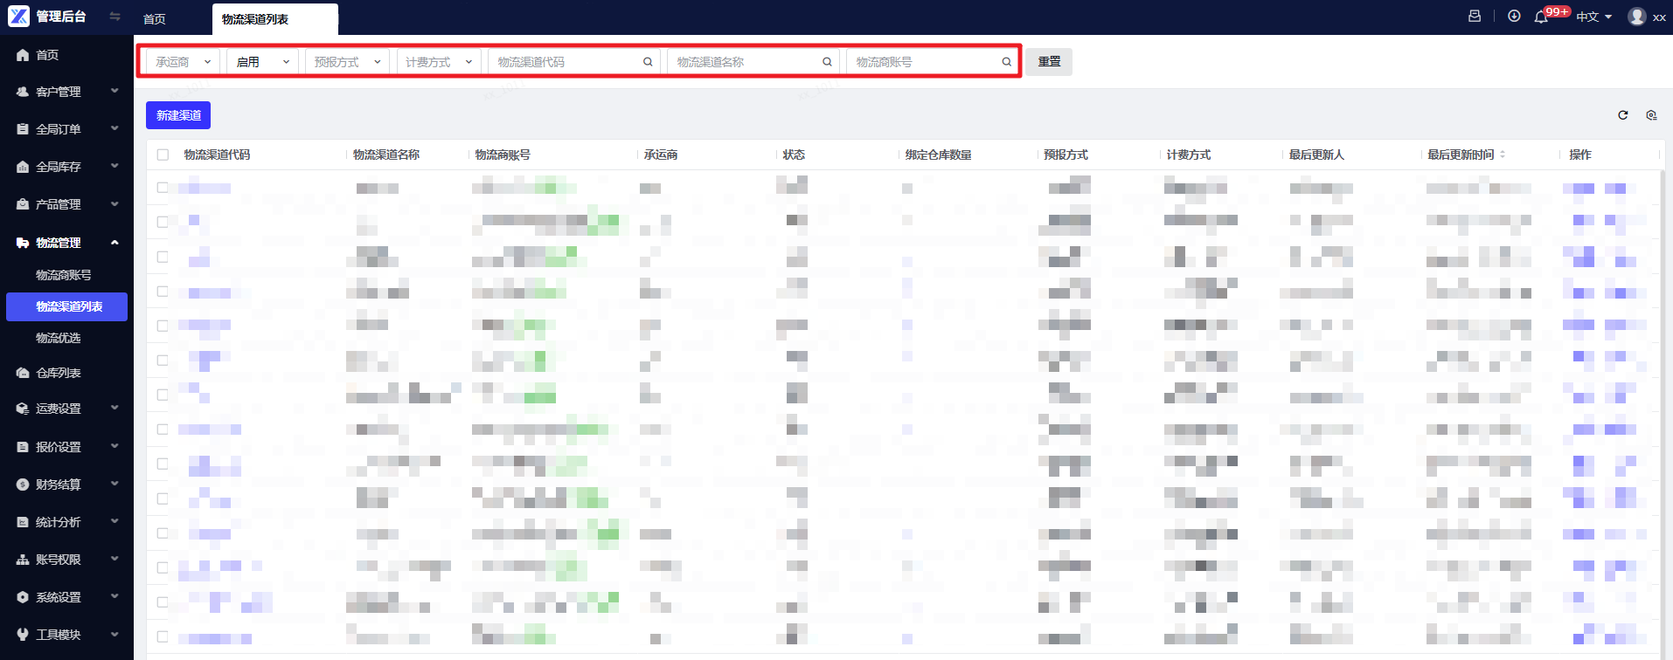Screen dimensions: 1673x660
Task: Open the inbox tray icon in the header
Action: (x=1475, y=17)
